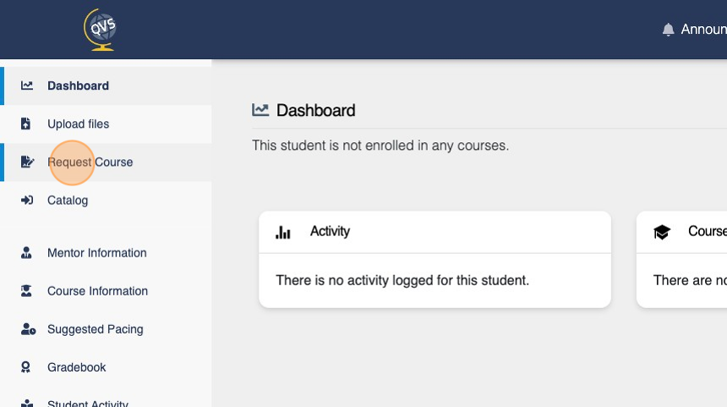Click the Suggested Pacing icon

tap(28, 329)
